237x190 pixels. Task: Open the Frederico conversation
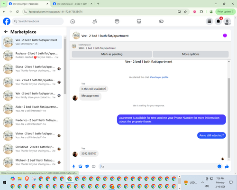pos(32,122)
